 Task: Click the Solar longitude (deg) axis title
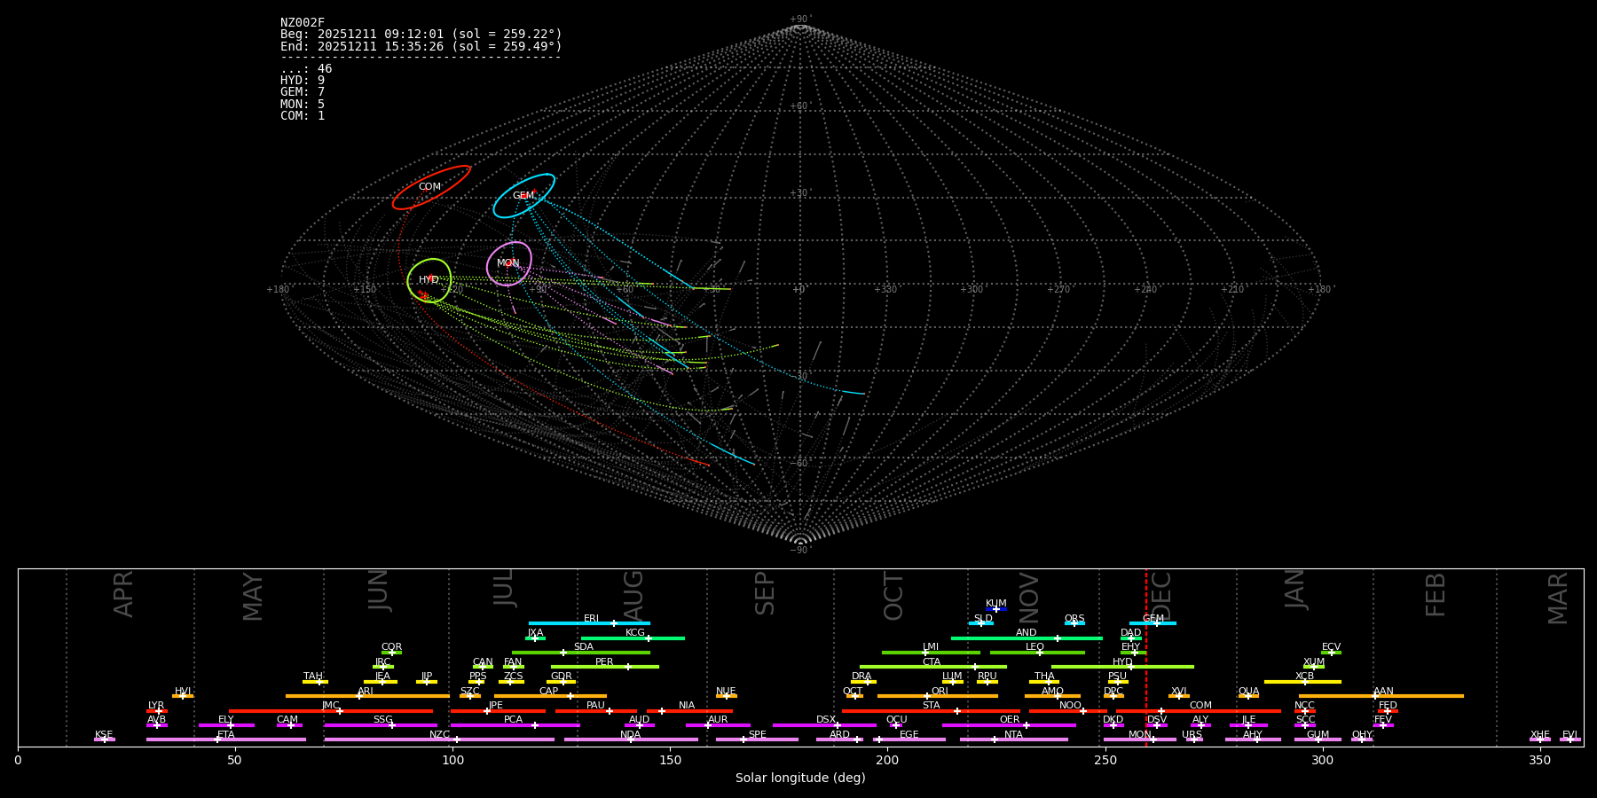click(800, 778)
